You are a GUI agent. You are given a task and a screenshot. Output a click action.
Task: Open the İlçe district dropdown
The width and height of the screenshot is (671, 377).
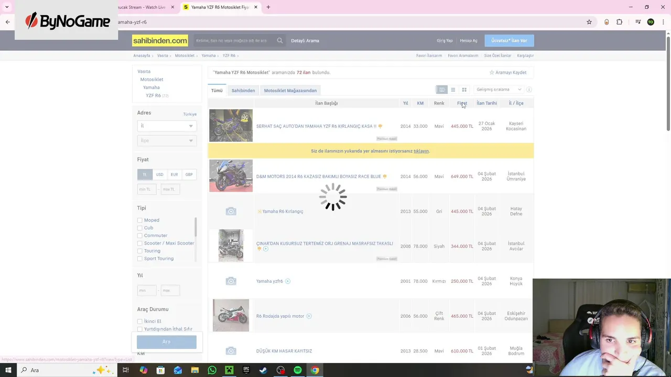click(167, 140)
